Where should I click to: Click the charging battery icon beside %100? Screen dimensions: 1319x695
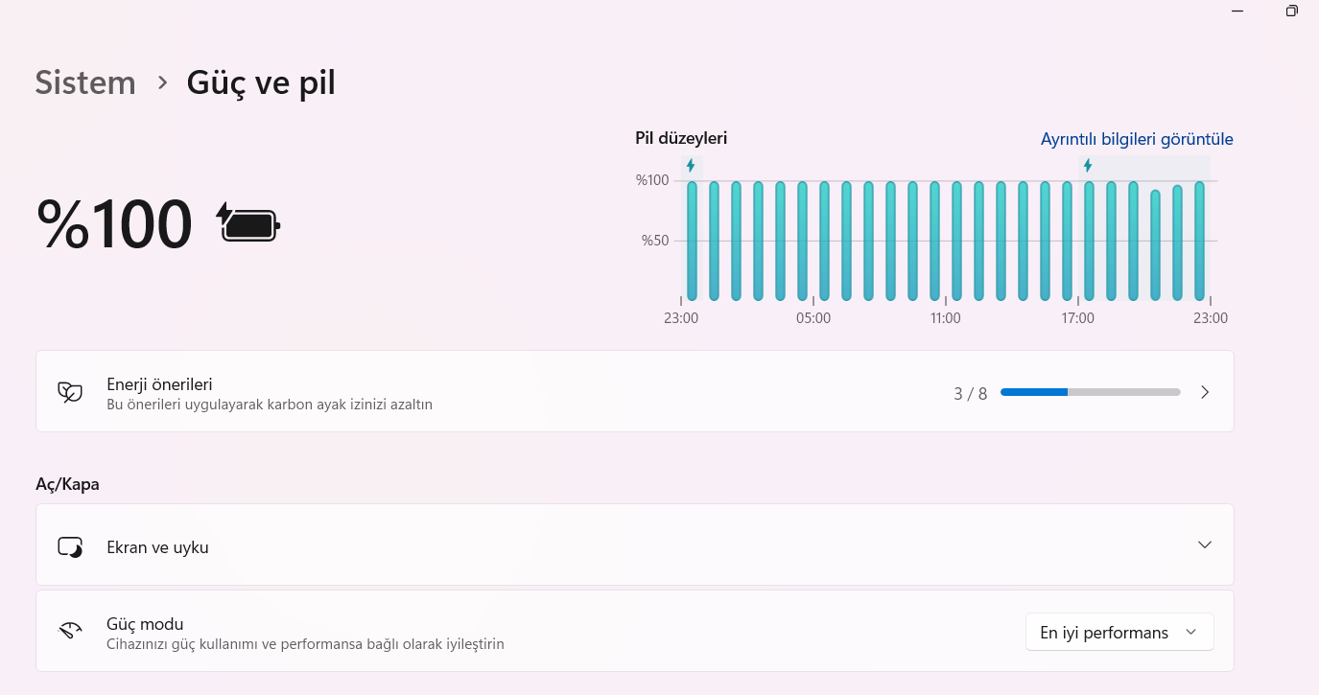tap(249, 222)
